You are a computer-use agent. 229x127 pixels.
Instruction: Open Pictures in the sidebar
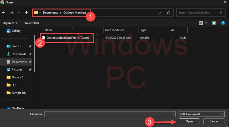tap(14, 69)
